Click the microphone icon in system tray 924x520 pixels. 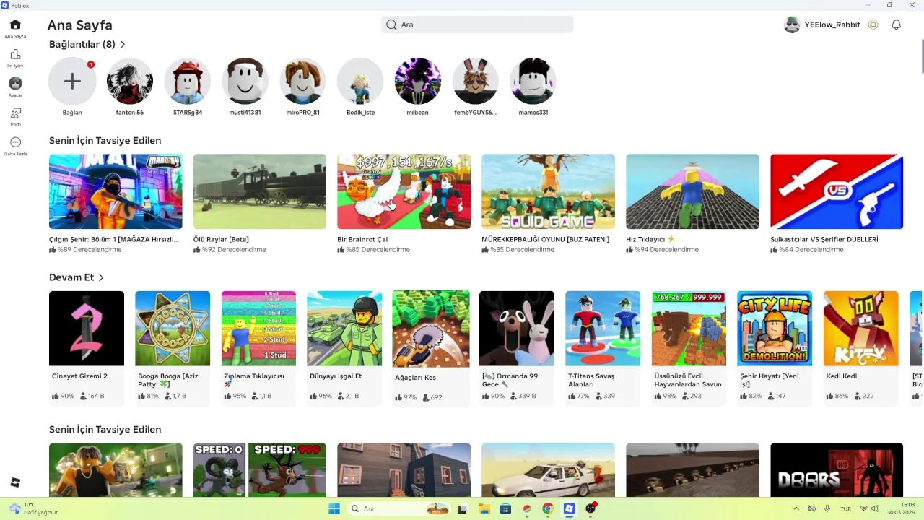pos(827,508)
